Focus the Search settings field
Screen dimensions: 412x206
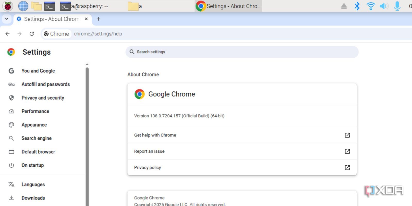242,52
